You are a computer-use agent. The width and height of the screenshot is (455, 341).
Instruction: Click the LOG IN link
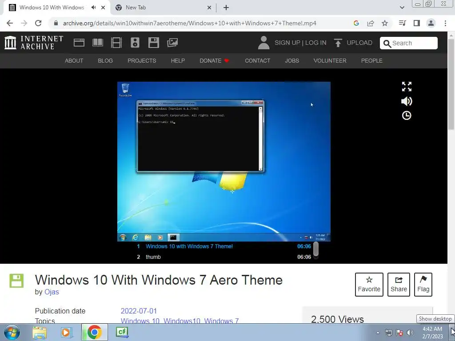click(316, 43)
